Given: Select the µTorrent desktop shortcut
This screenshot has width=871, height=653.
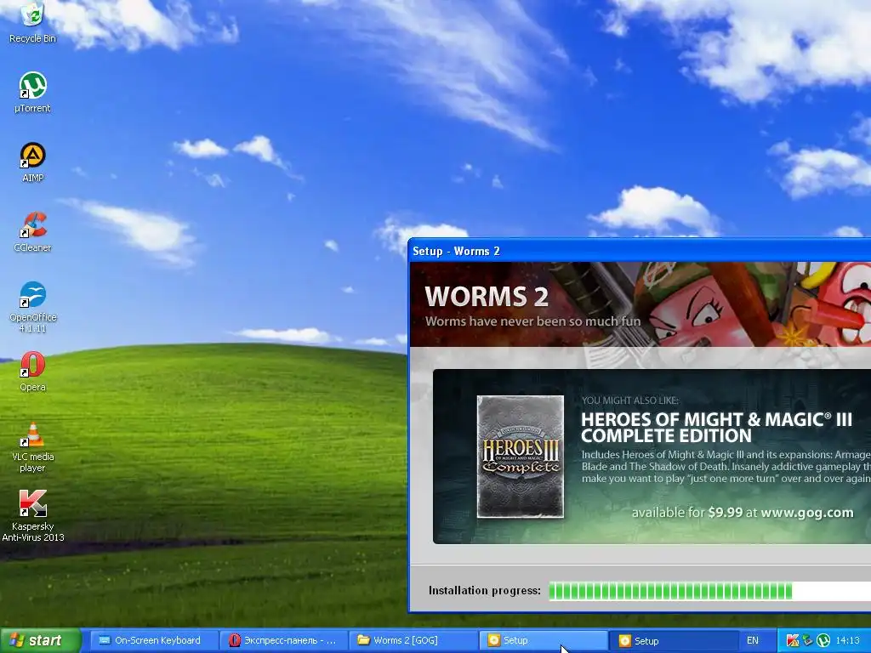Looking at the screenshot, I should (32, 92).
